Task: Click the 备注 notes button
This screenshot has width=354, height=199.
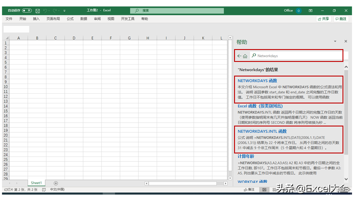Action: [249, 190]
